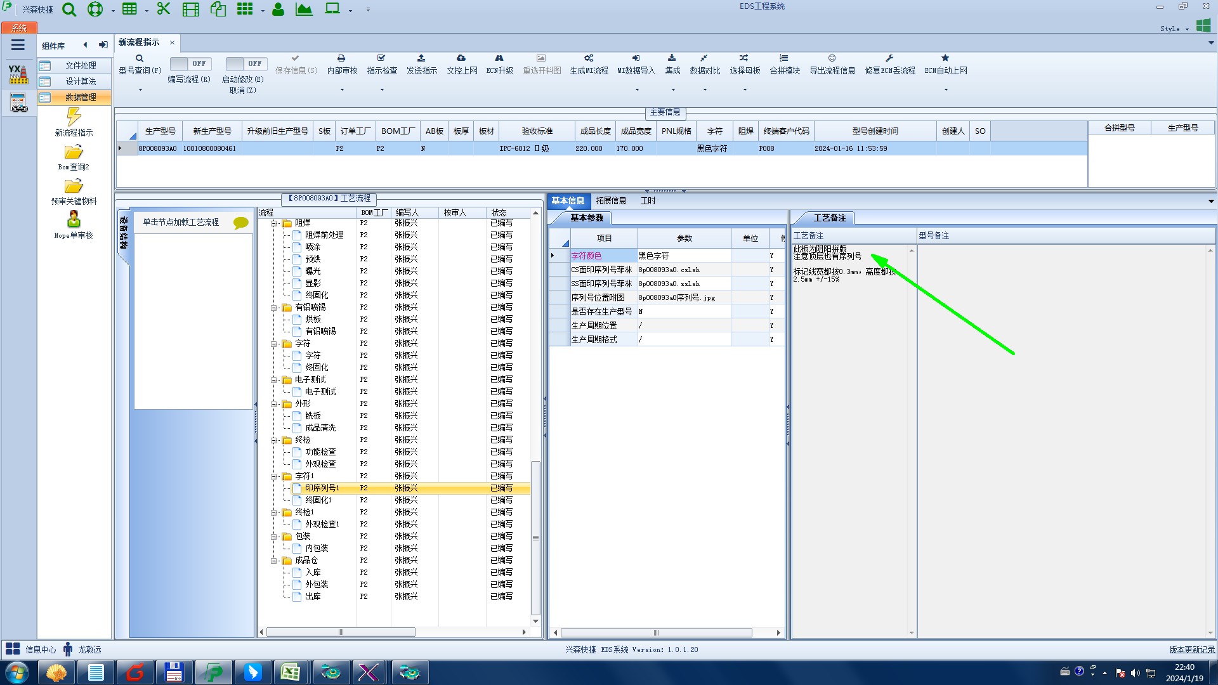This screenshot has width=1218, height=685.
Task: Open dropdown arrow under ECN自动上网
Action: [945, 89]
